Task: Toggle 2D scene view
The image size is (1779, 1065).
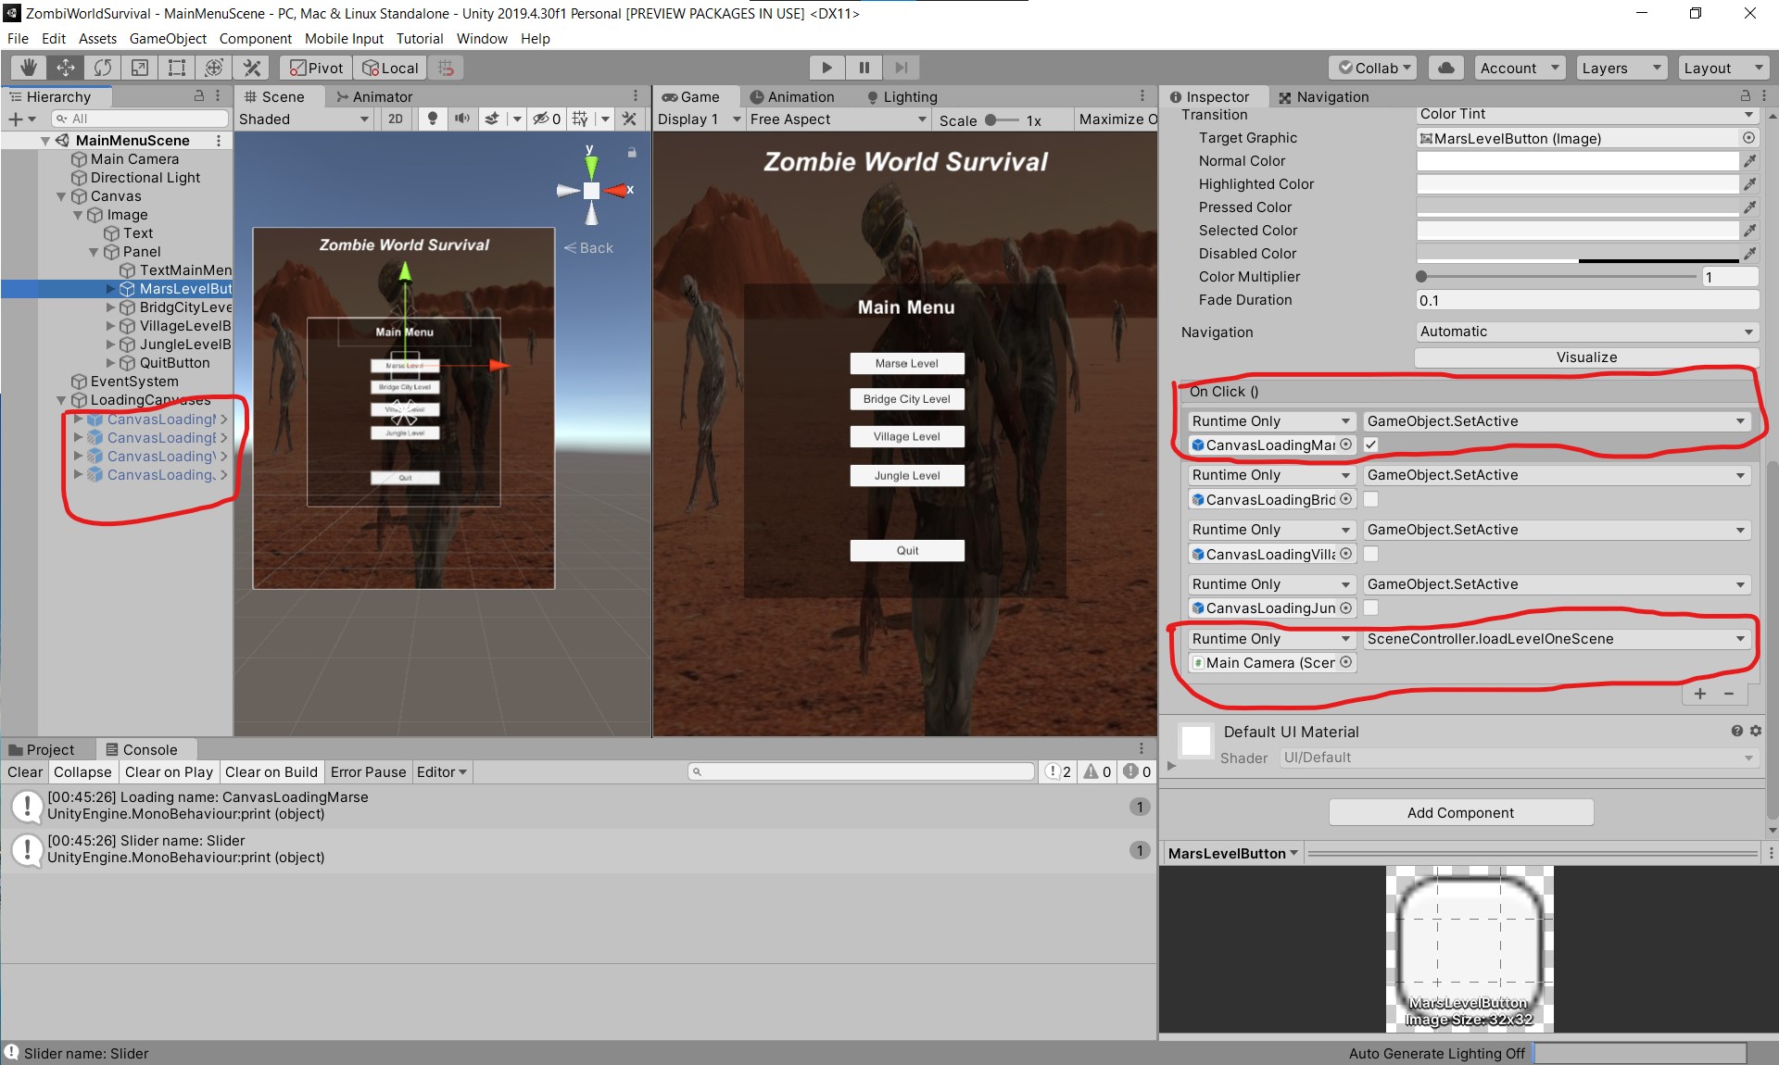Action: 396,119
